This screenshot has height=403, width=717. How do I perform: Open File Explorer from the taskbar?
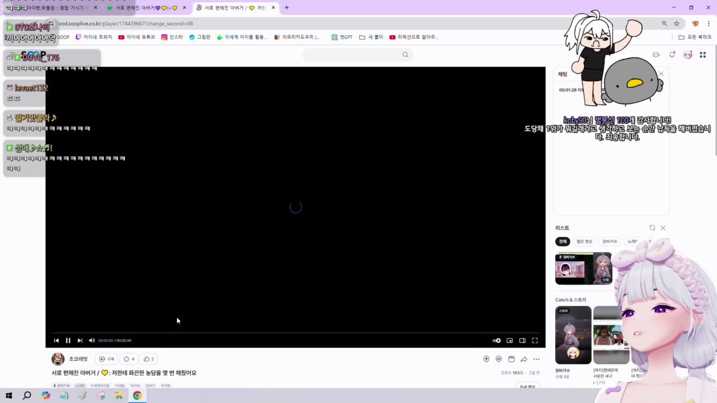[x=119, y=395]
